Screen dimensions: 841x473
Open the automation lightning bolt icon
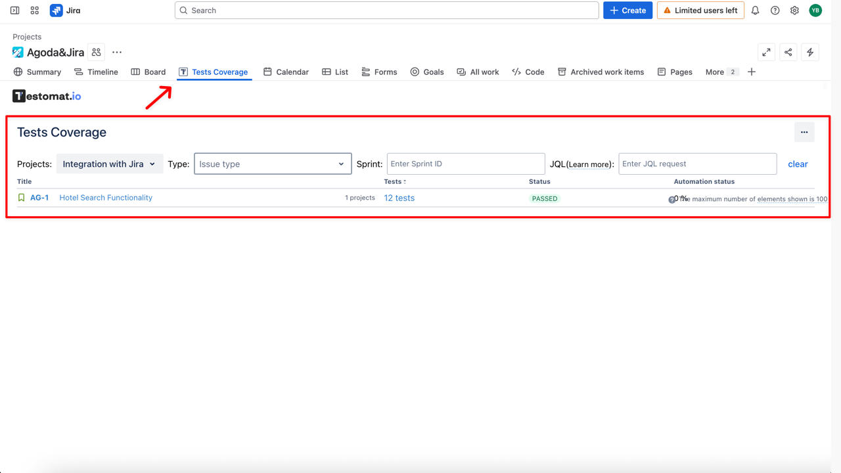point(810,53)
